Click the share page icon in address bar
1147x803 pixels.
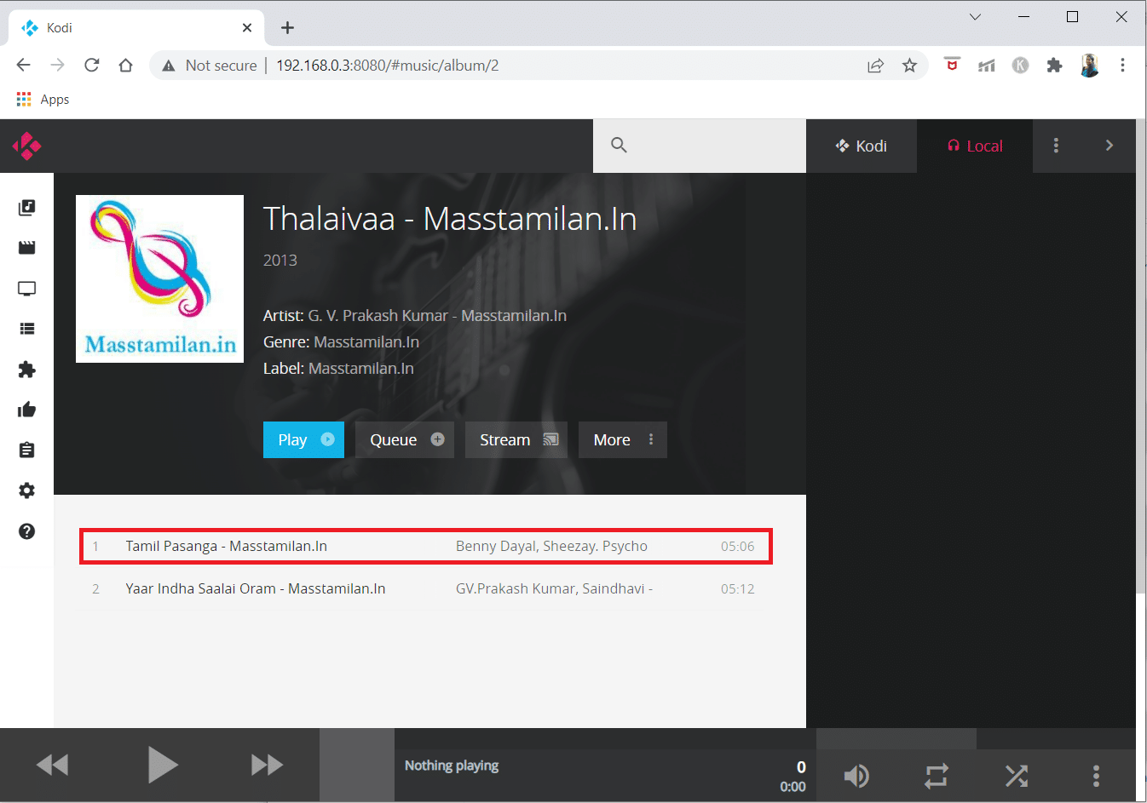tap(875, 66)
